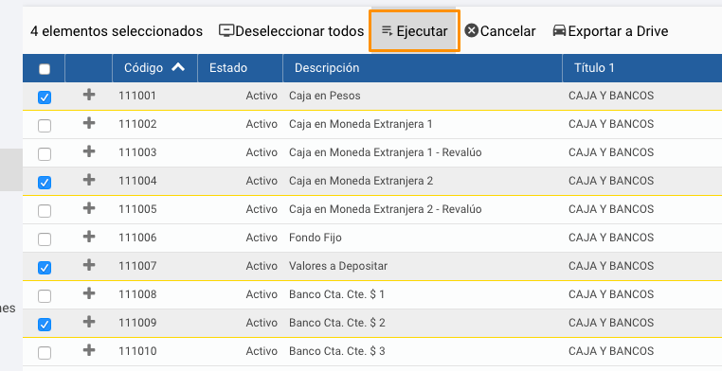Toggle the header select-all checkbox
Image resolution: width=722 pixels, height=371 pixels.
tap(45, 69)
